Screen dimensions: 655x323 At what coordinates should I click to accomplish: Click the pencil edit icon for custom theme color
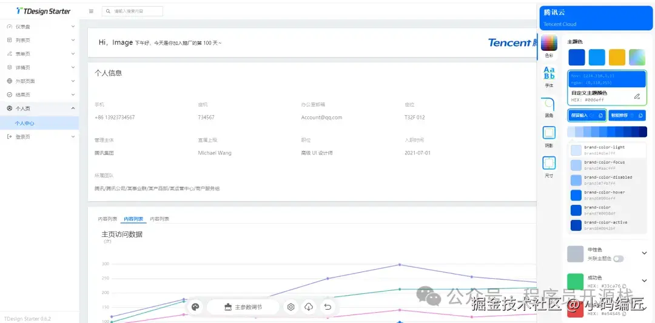point(637,96)
